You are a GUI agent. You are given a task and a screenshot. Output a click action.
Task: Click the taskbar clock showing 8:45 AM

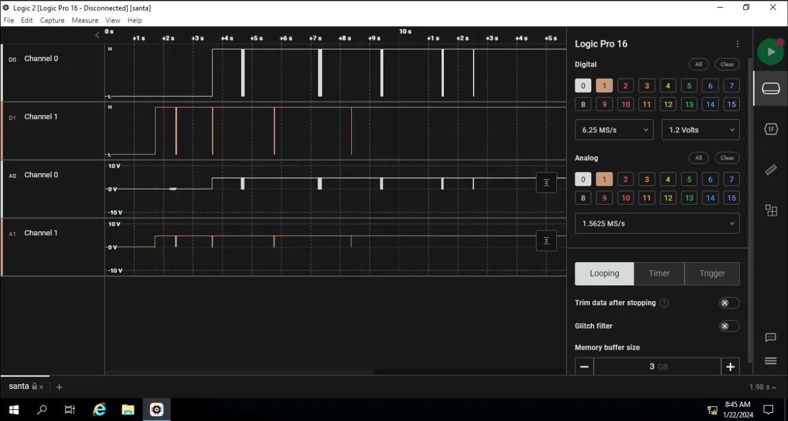pyautogui.click(x=737, y=410)
